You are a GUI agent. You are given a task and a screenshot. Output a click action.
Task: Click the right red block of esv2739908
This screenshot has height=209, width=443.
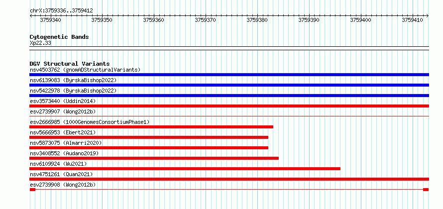click(x=426, y=190)
